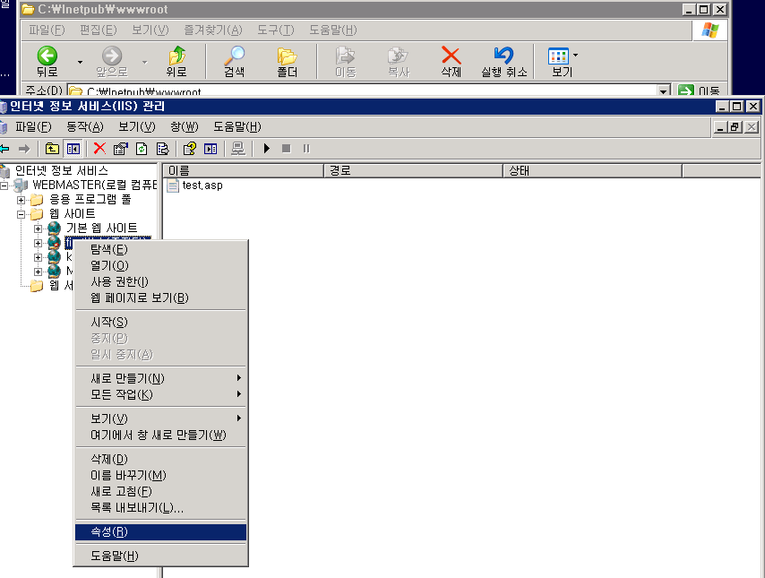Click 실행 취소 Undo in Explorer toolbar
The width and height of the screenshot is (765, 578).
pos(504,62)
